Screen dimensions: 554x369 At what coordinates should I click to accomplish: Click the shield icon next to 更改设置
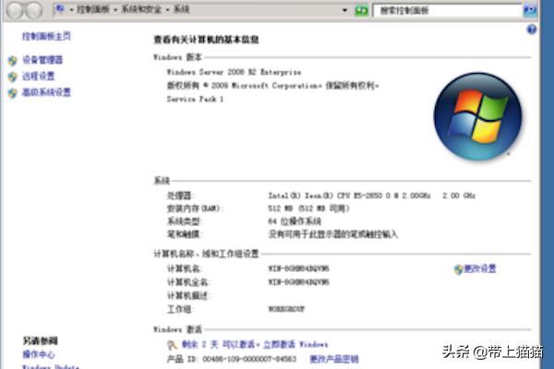pyautogui.click(x=457, y=268)
